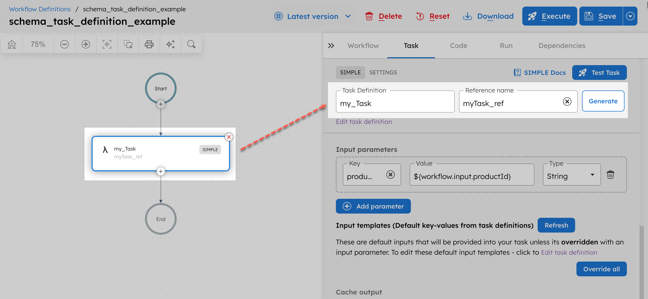The image size is (648, 299).
Task: Open the AI sparkles tool
Action: pos(170,44)
